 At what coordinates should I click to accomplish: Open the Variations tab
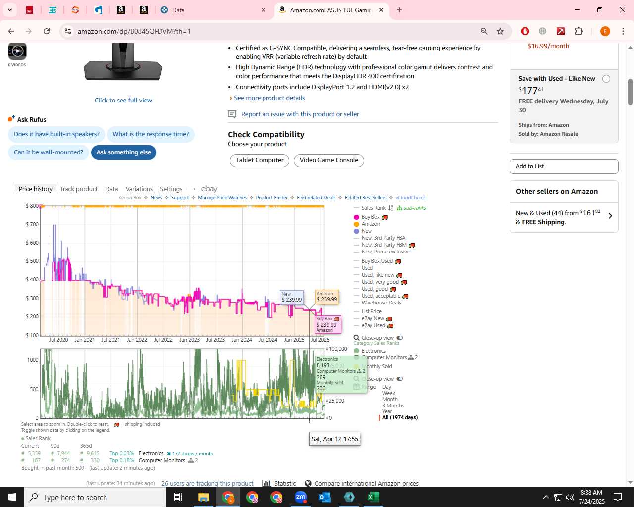(139, 189)
